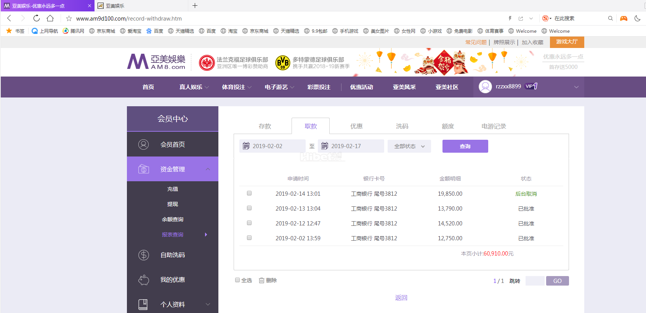
Task: Open the 电游记录 tab
Action: pos(494,126)
